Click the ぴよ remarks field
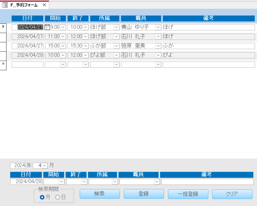 coord(209,55)
